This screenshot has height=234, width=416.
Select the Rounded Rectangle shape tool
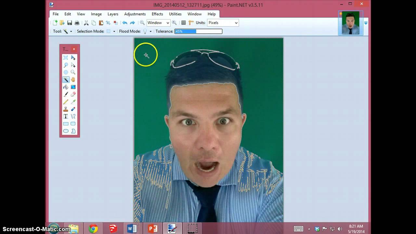click(73, 123)
